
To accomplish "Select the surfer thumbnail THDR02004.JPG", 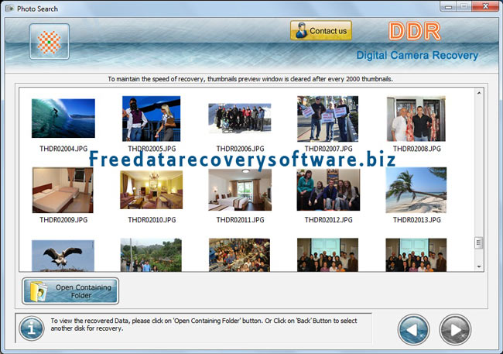I will (x=63, y=119).
